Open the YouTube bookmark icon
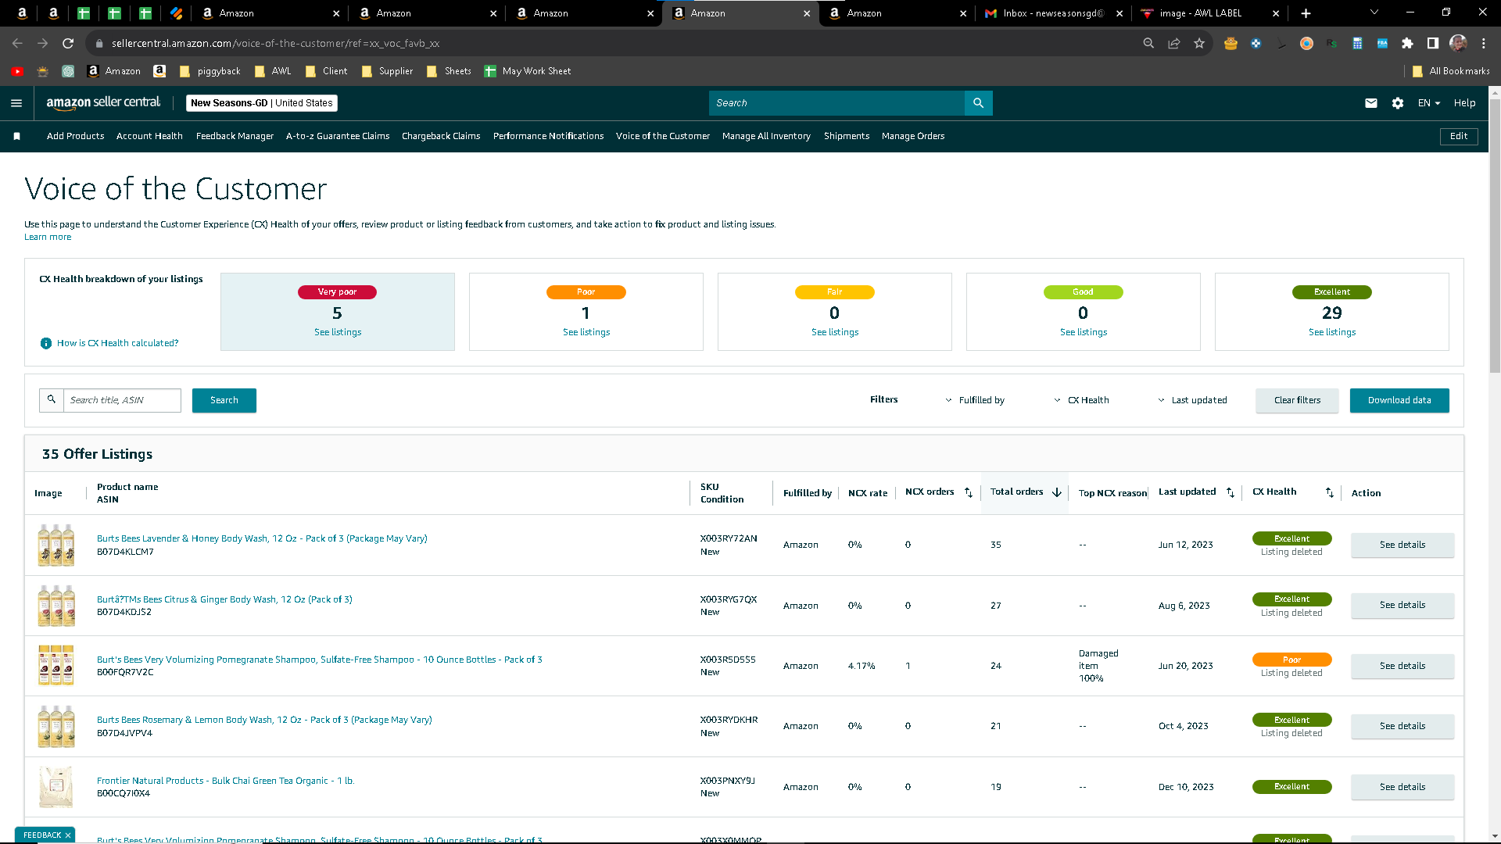 pos(17,71)
